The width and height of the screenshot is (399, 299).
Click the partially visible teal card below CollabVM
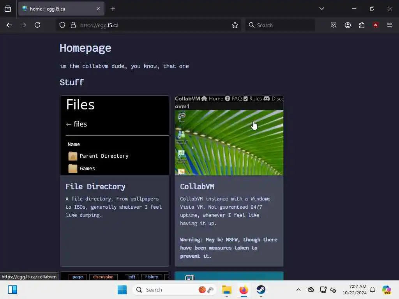229,276
